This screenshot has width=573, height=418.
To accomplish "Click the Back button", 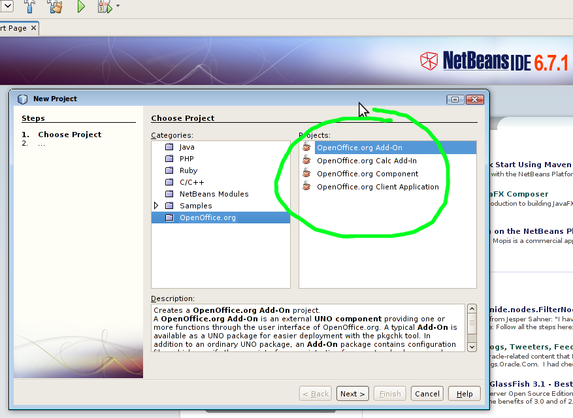I will tap(316, 394).
